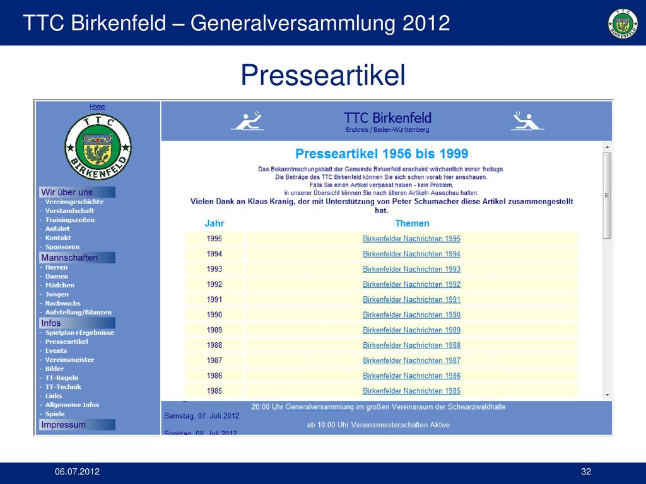Open TT-Regeln in the sidebar
Screen dimensions: 646x484
61,378
